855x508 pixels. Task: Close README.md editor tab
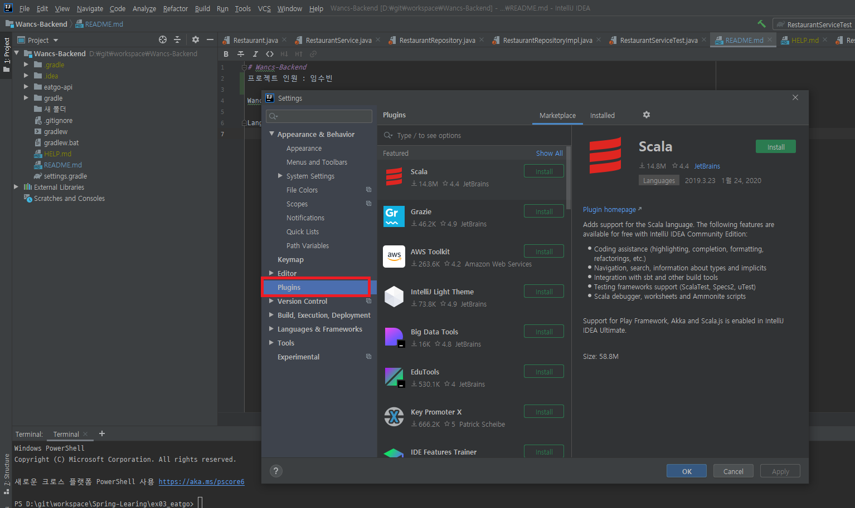tap(770, 40)
